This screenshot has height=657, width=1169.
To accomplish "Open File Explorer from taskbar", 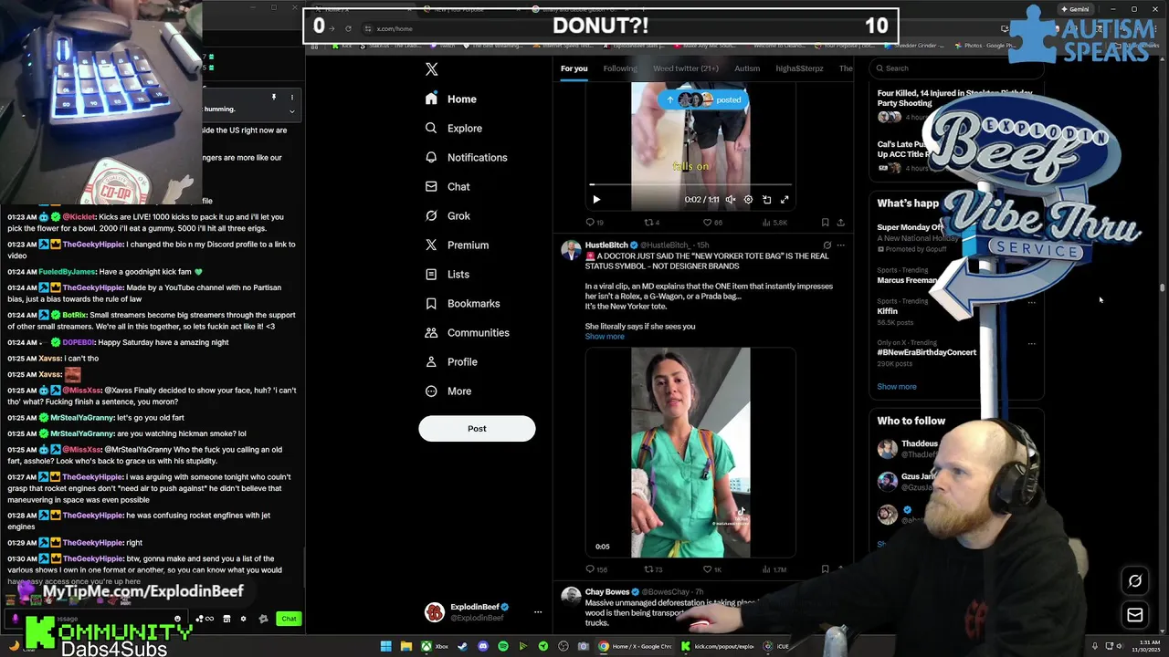I will tap(405, 646).
